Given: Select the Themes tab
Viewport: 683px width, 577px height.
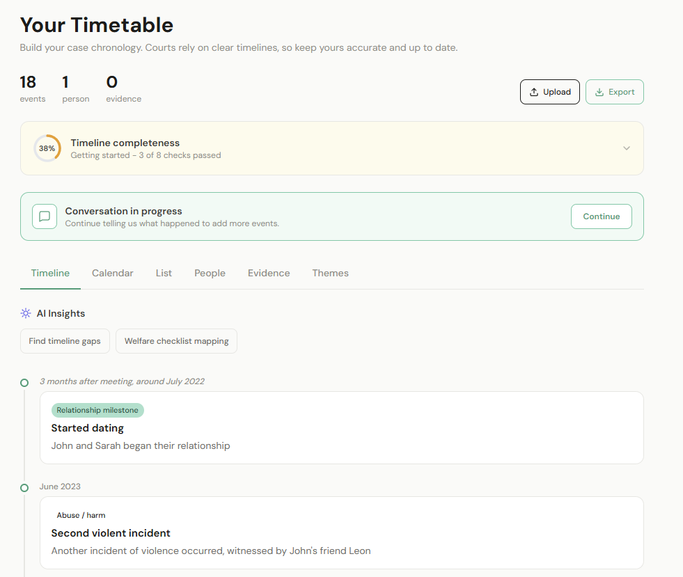Looking at the screenshot, I should [330, 273].
